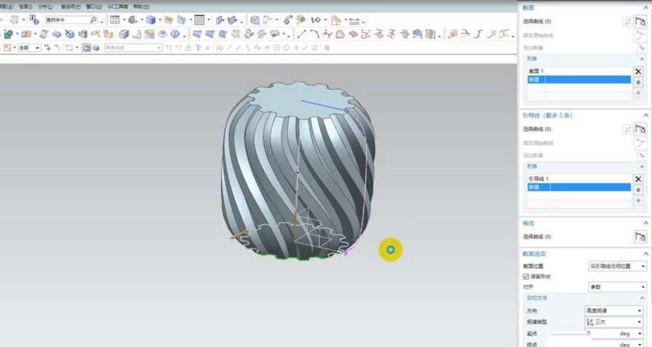This screenshot has width=652, height=347.
Task: Select 截面 1 in the section list
Action: tap(537, 71)
